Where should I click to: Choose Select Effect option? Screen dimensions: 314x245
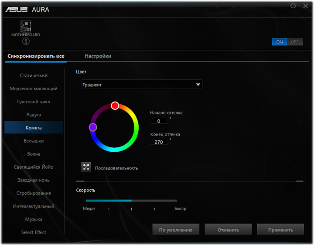pyautogui.click(x=34, y=232)
